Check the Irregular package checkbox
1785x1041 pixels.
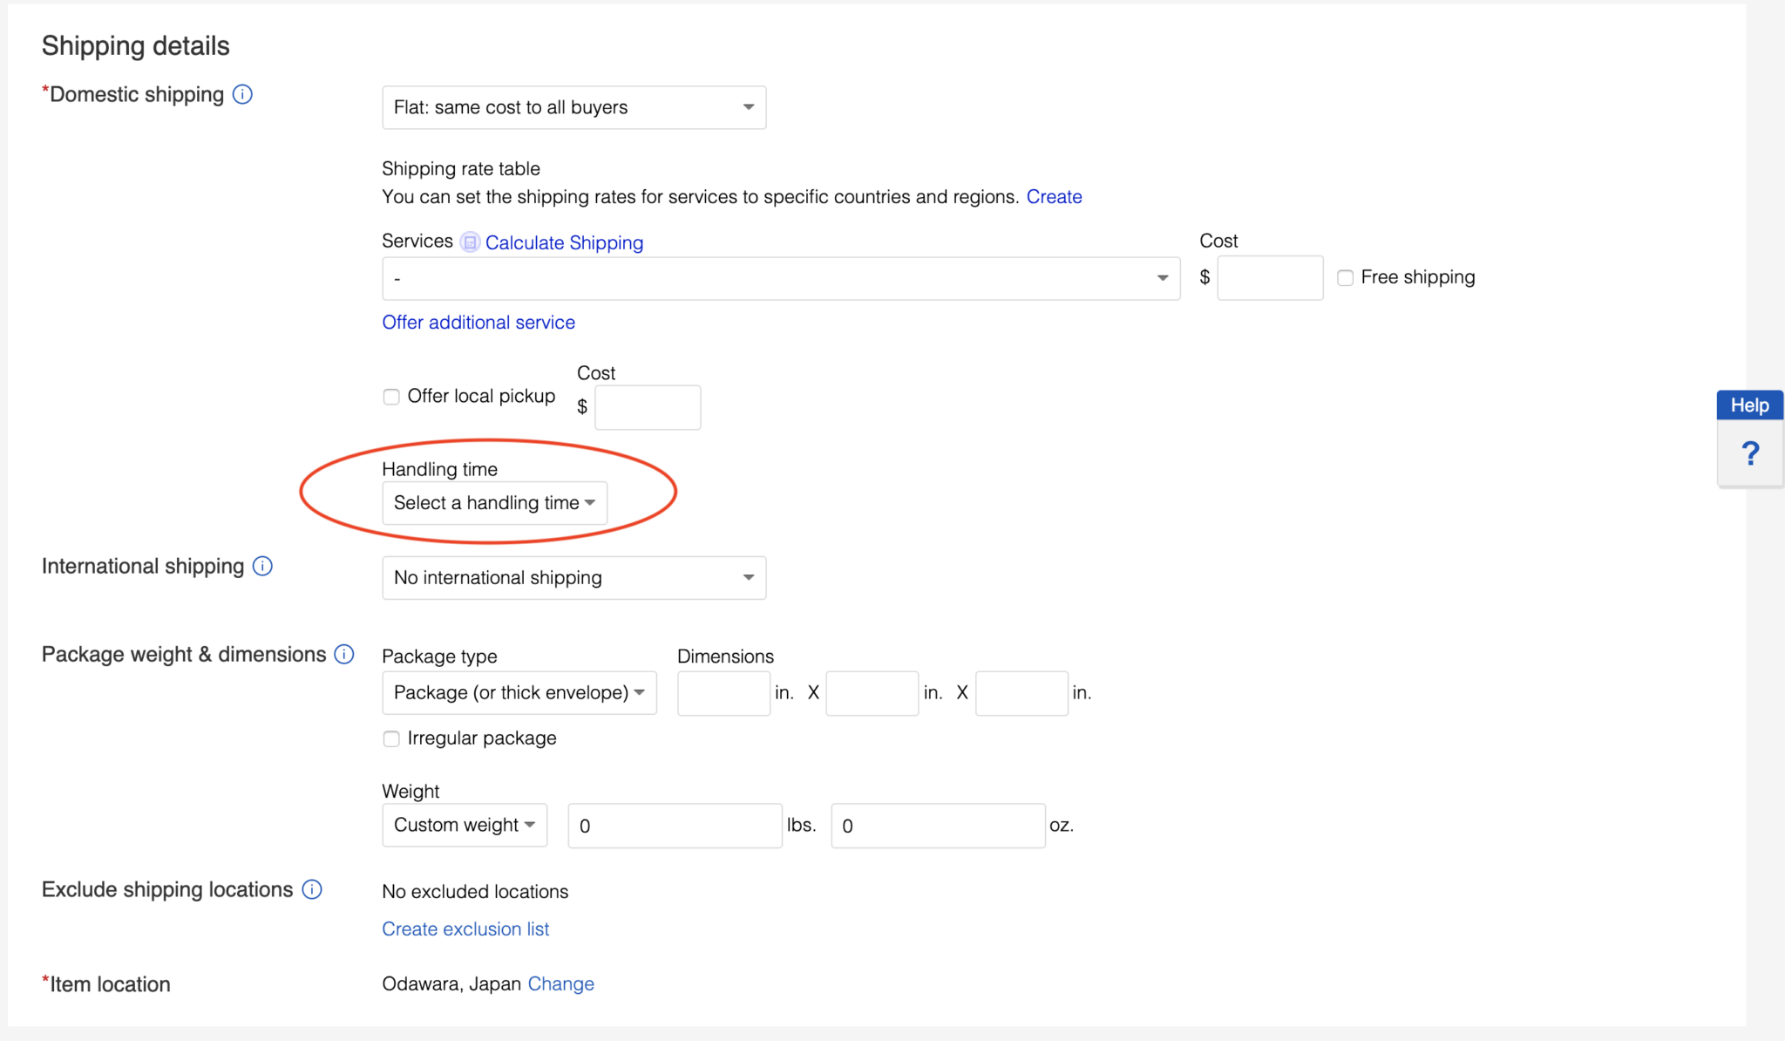391,738
